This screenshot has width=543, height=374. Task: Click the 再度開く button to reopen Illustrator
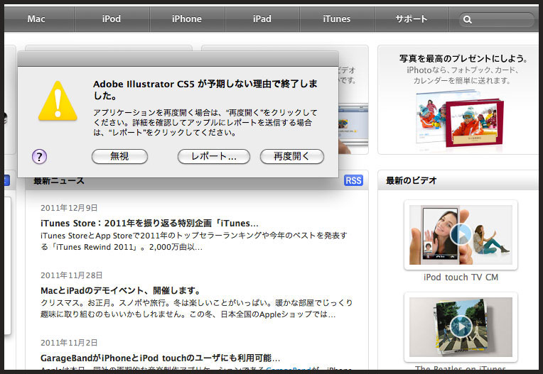click(x=292, y=157)
